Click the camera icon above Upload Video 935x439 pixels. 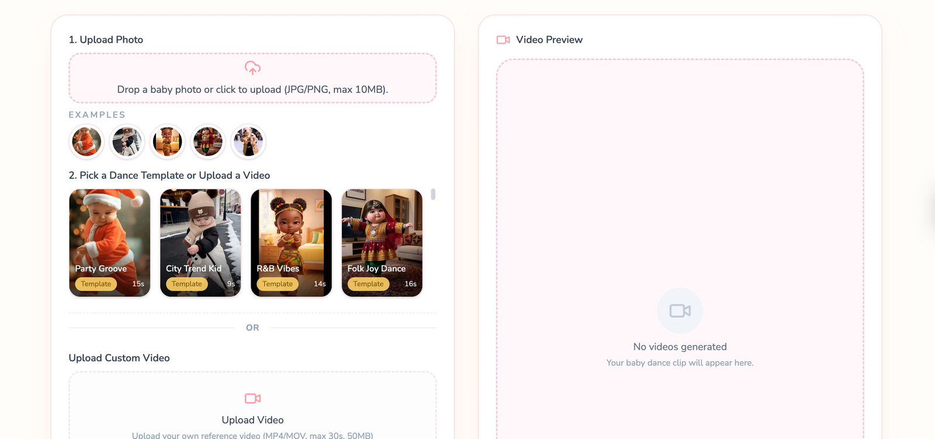click(x=252, y=399)
